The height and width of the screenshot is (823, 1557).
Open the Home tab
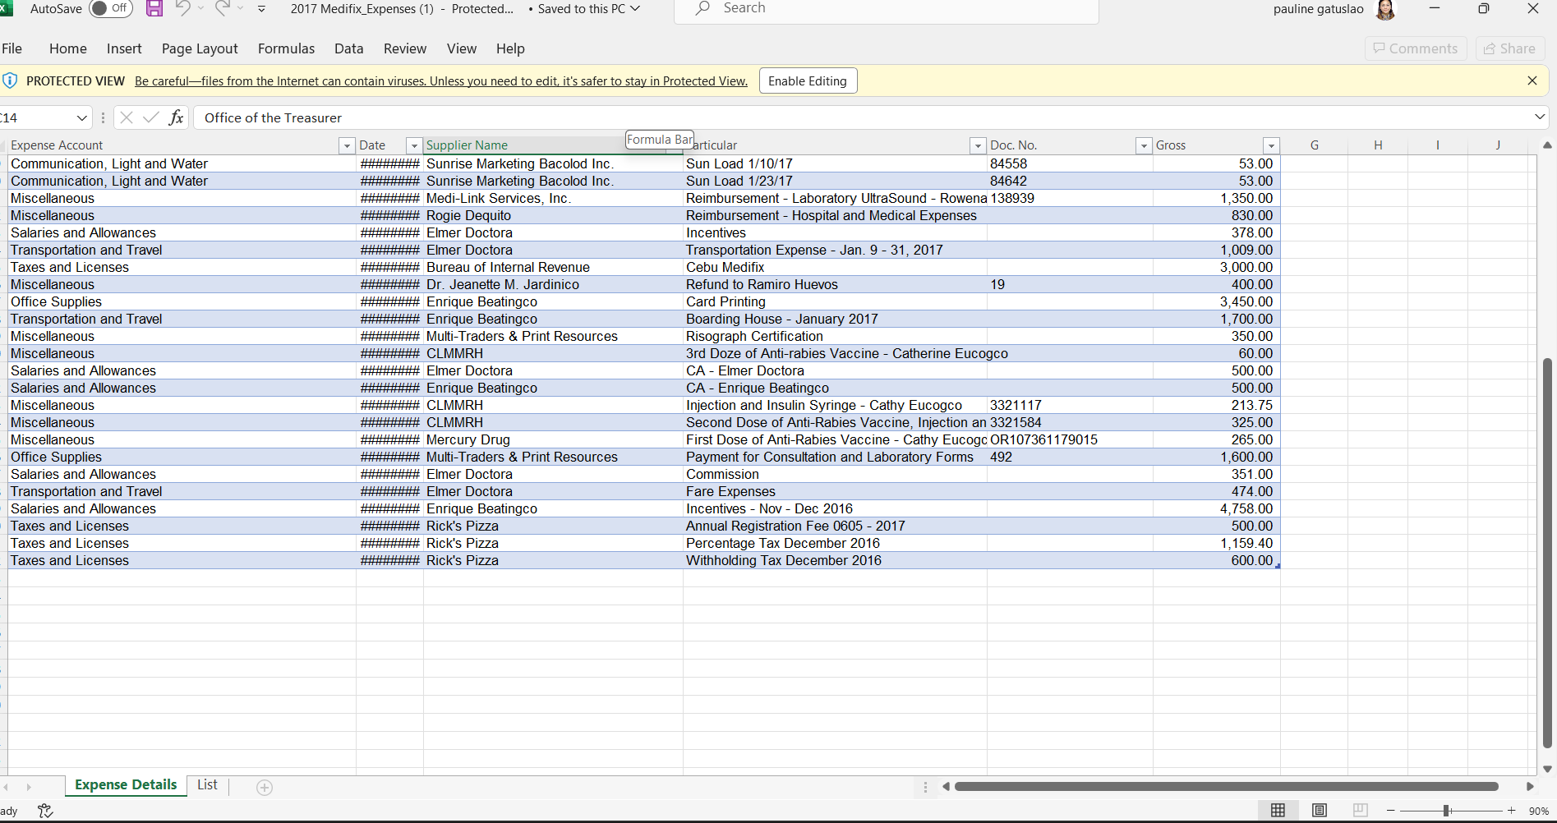click(68, 48)
